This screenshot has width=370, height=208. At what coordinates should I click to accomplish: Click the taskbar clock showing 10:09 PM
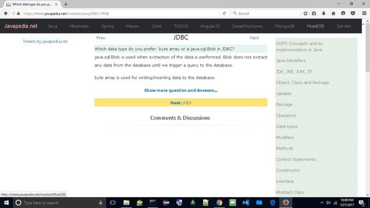pyautogui.click(x=347, y=203)
